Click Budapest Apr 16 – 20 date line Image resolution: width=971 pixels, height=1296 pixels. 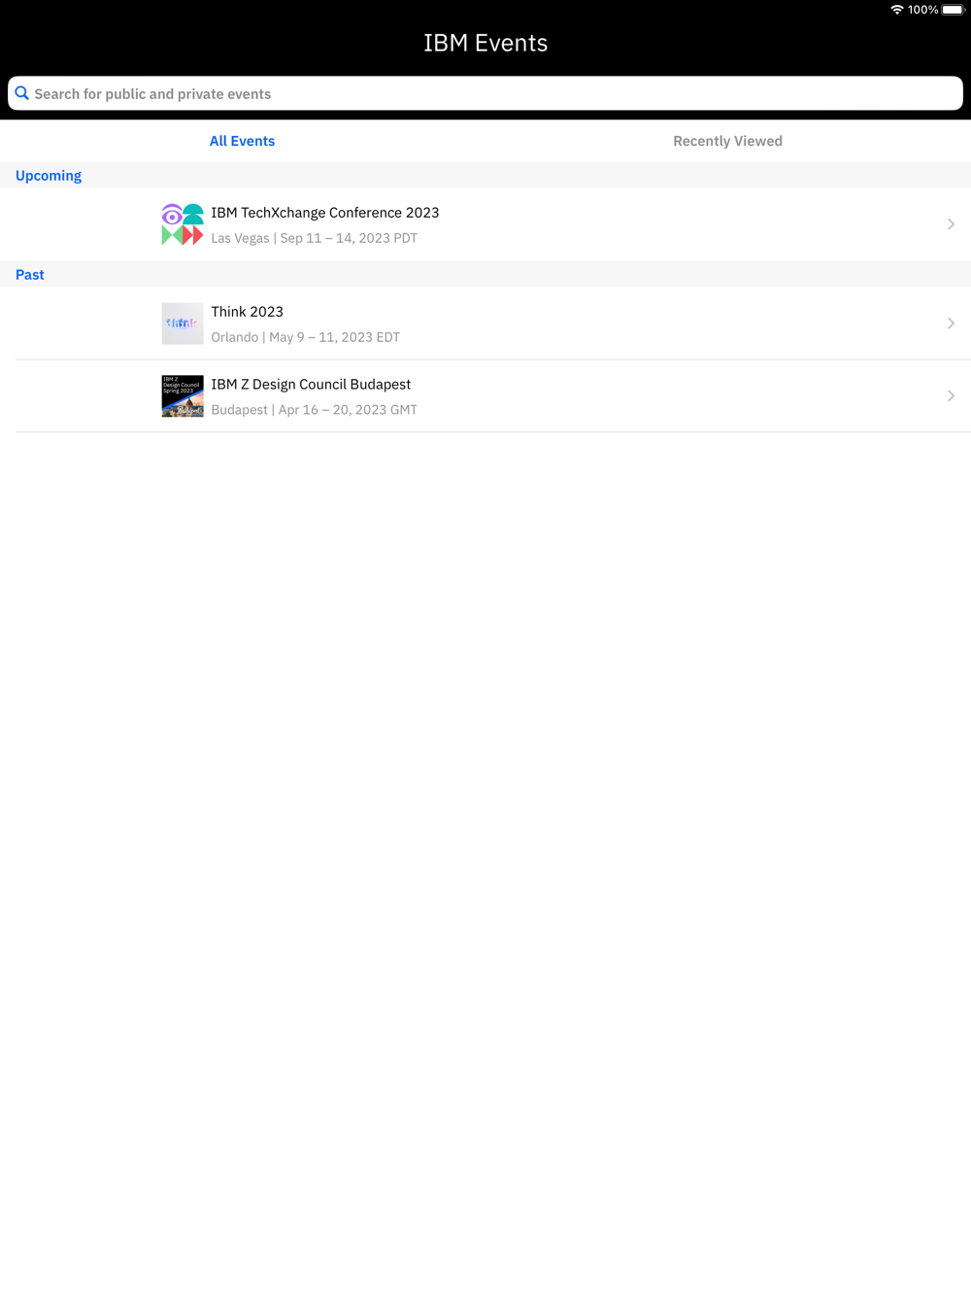(315, 410)
